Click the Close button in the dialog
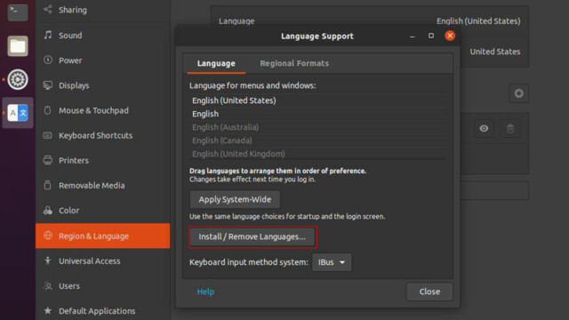The height and width of the screenshot is (320, 569). tap(429, 292)
